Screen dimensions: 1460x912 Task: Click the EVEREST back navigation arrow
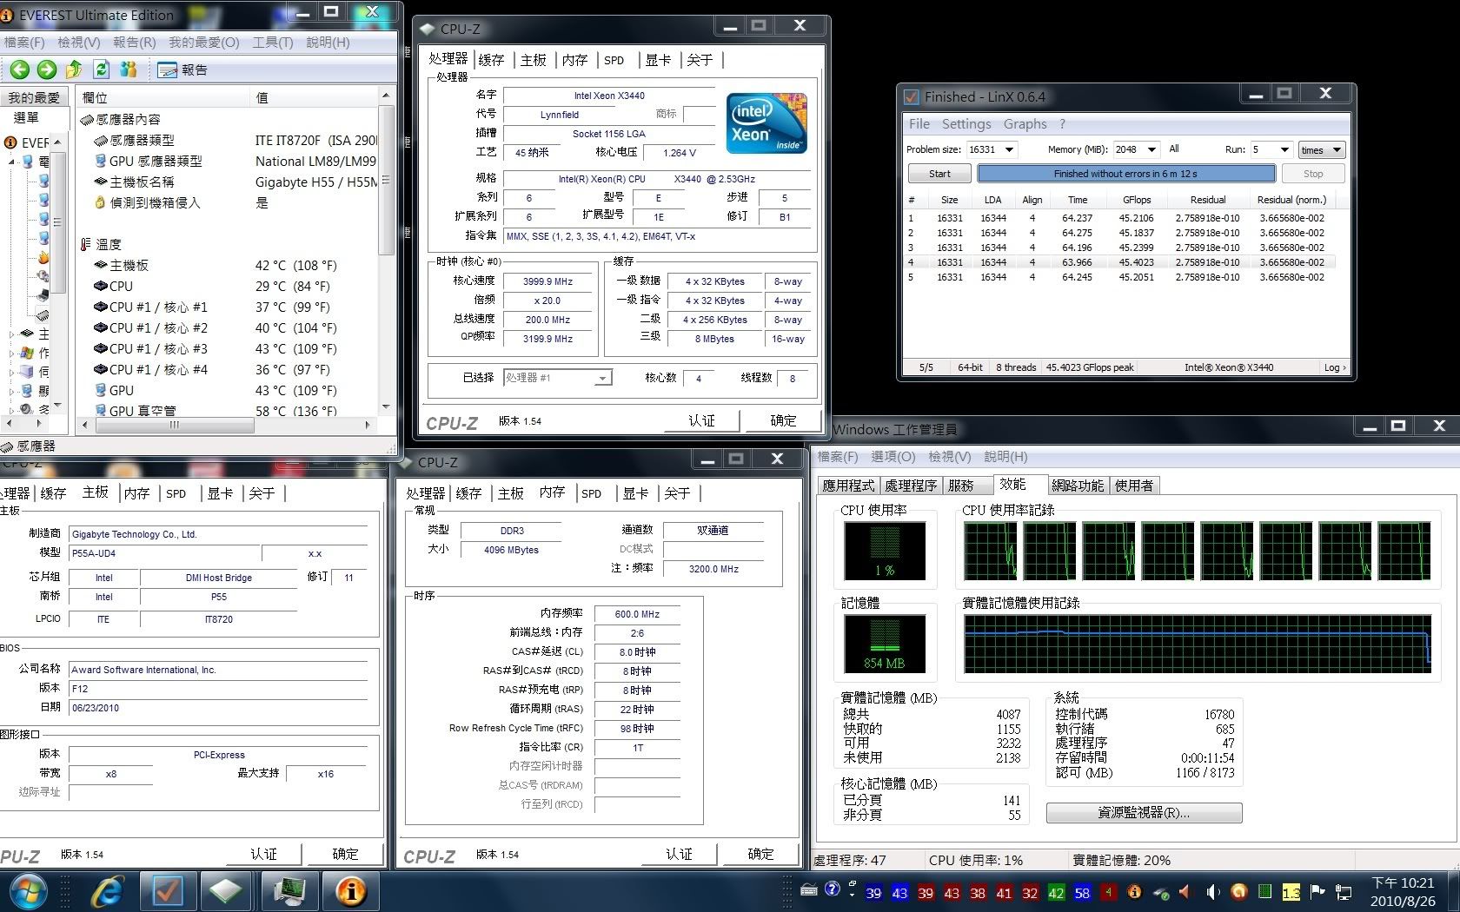click(20, 69)
